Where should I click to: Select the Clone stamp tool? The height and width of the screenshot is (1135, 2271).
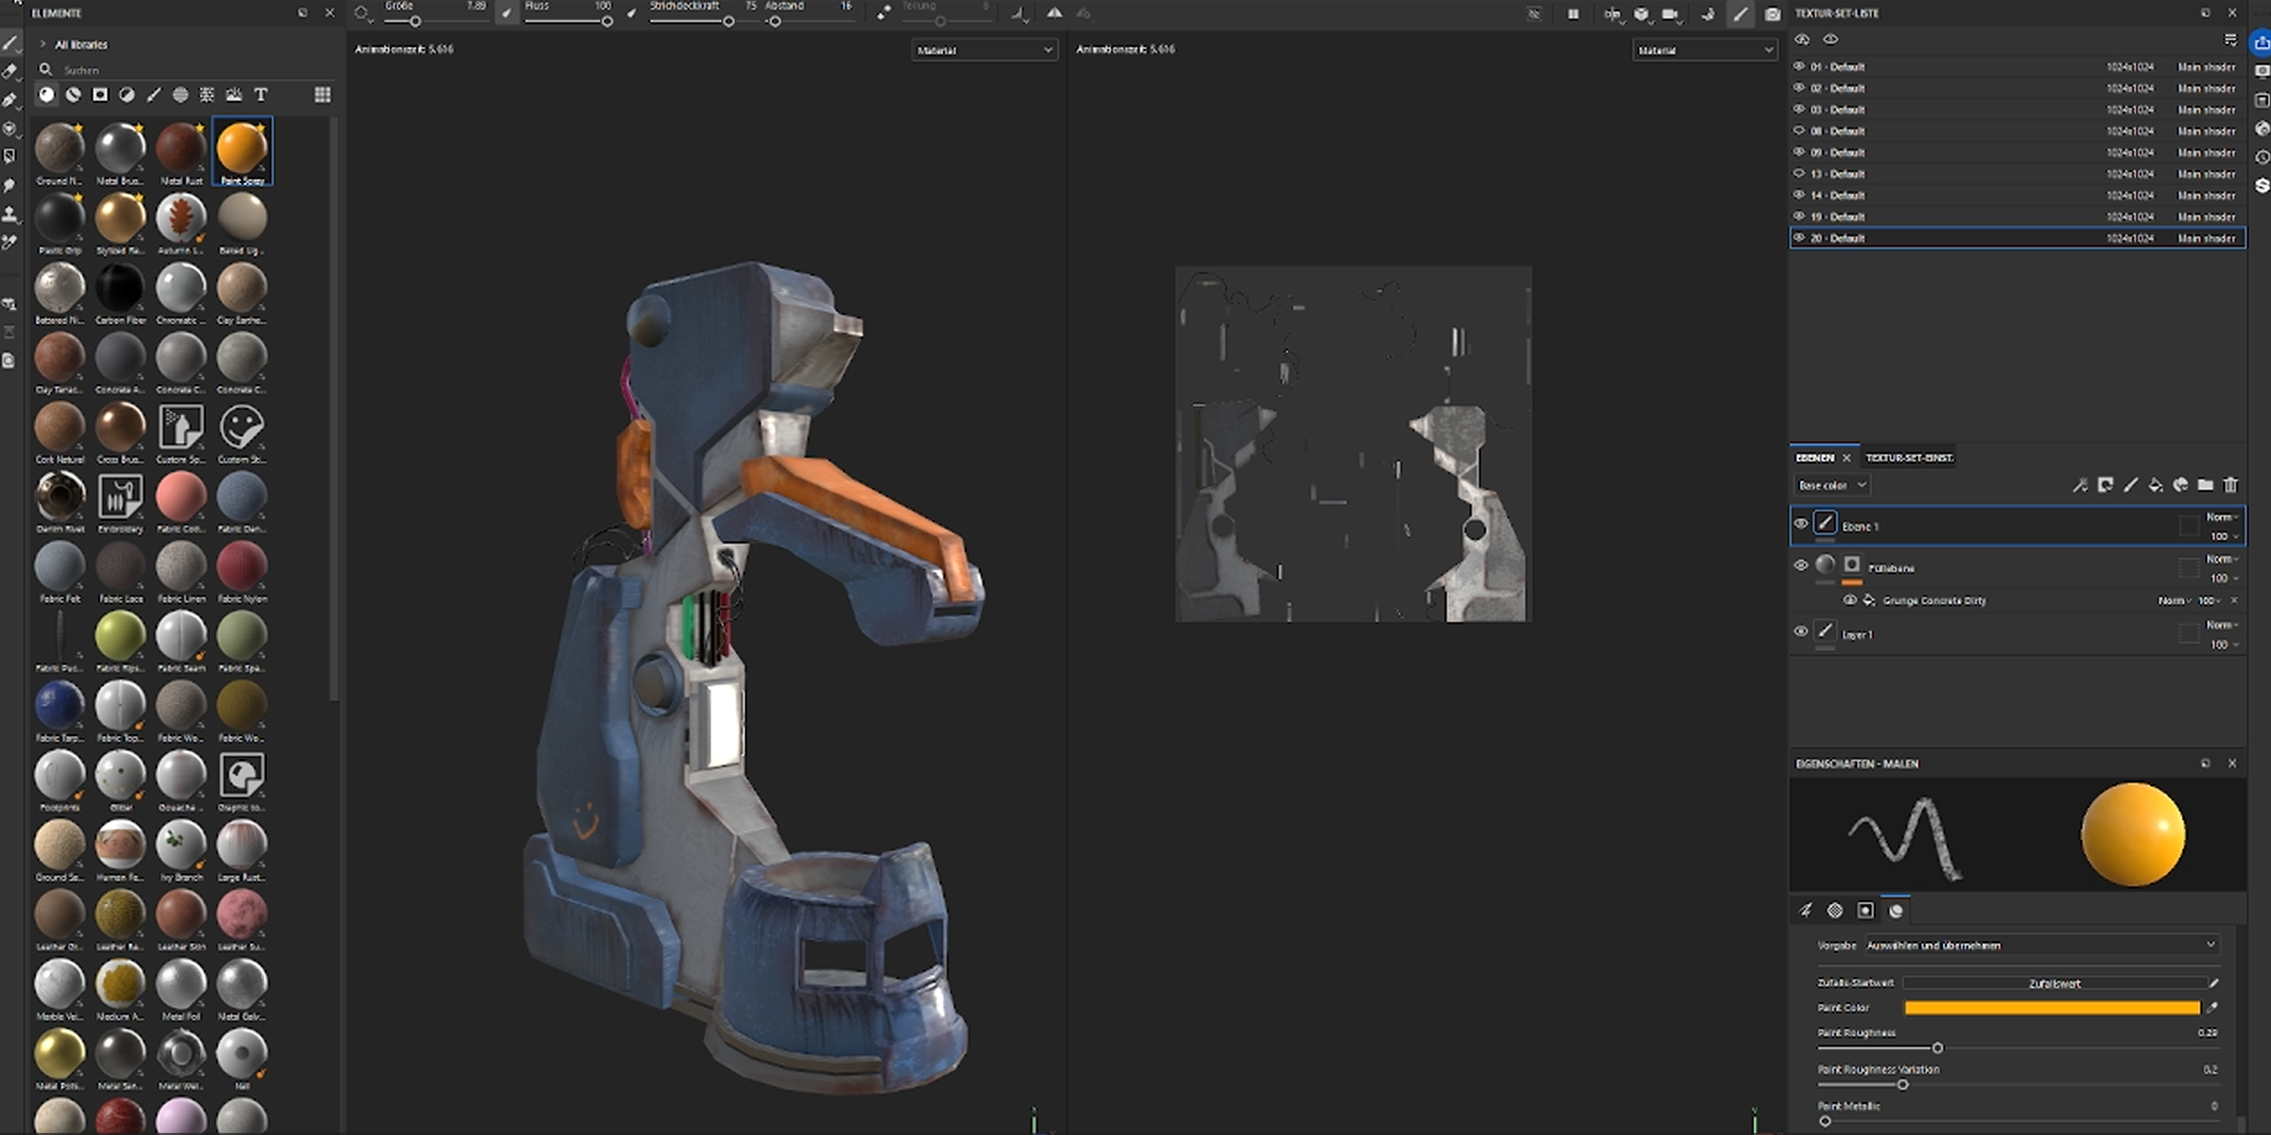(10, 214)
